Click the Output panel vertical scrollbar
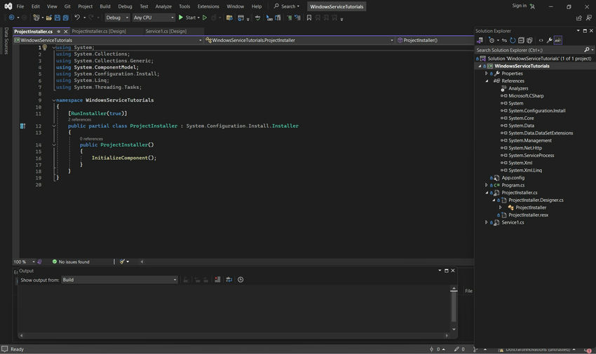This screenshot has height=354, width=596. (x=454, y=308)
